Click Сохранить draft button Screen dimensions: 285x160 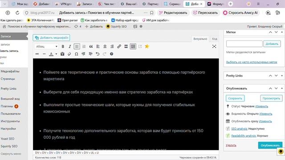click(x=235, y=98)
